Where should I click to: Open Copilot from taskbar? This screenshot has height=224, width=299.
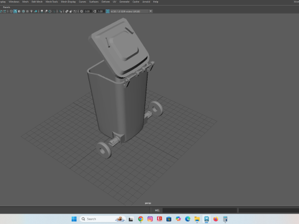click(178, 219)
